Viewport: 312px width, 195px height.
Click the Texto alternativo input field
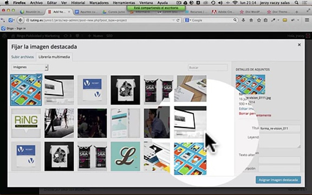[x=279, y=160]
